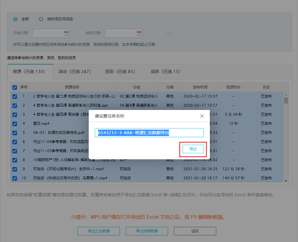Uncheck the 雪花.mp4 resource row

tap(14, 124)
